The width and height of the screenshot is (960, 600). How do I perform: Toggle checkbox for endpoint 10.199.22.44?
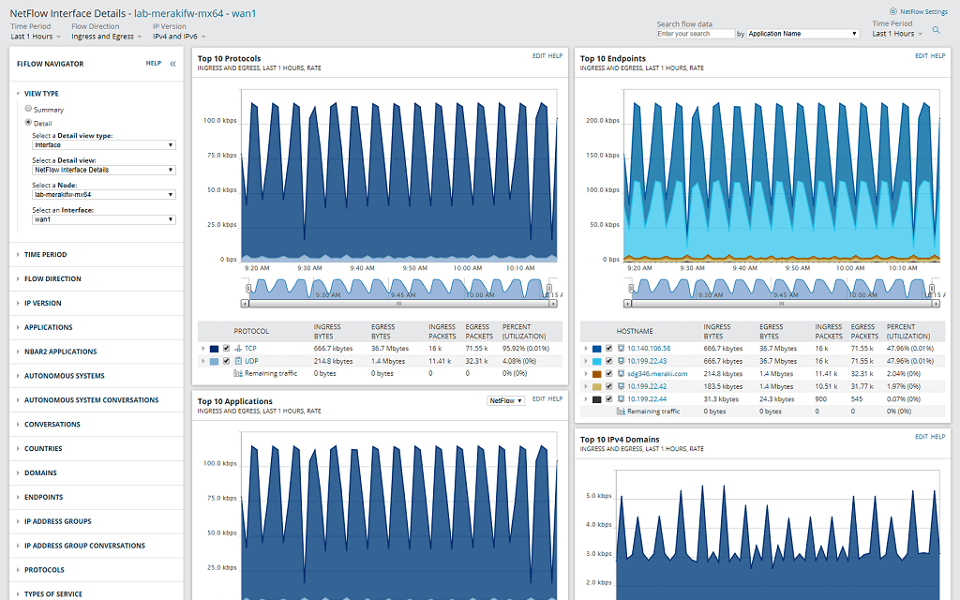pos(608,399)
